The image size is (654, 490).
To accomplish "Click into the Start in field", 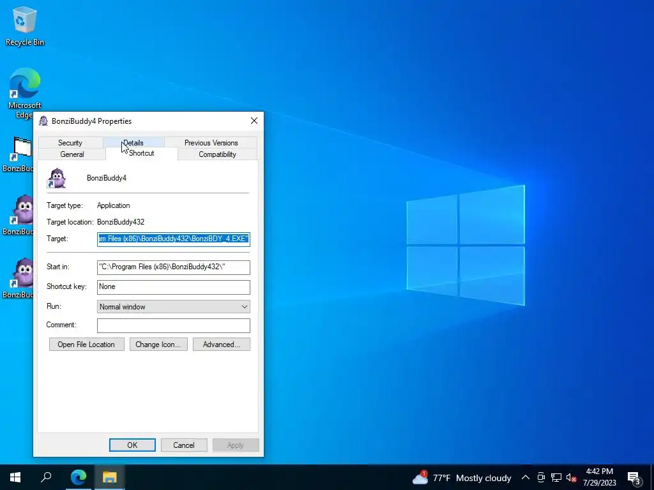I will point(174,267).
